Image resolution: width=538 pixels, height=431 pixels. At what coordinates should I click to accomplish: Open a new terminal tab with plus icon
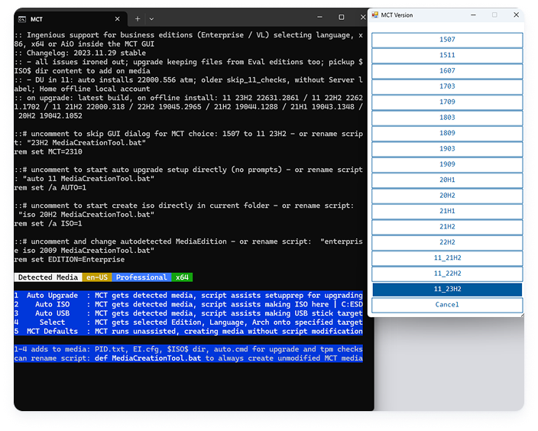coord(138,19)
